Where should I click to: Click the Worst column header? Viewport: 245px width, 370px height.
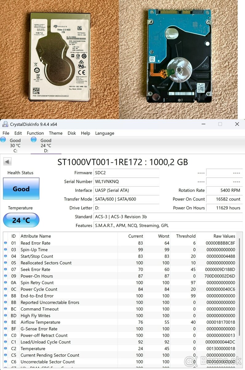point(157,236)
